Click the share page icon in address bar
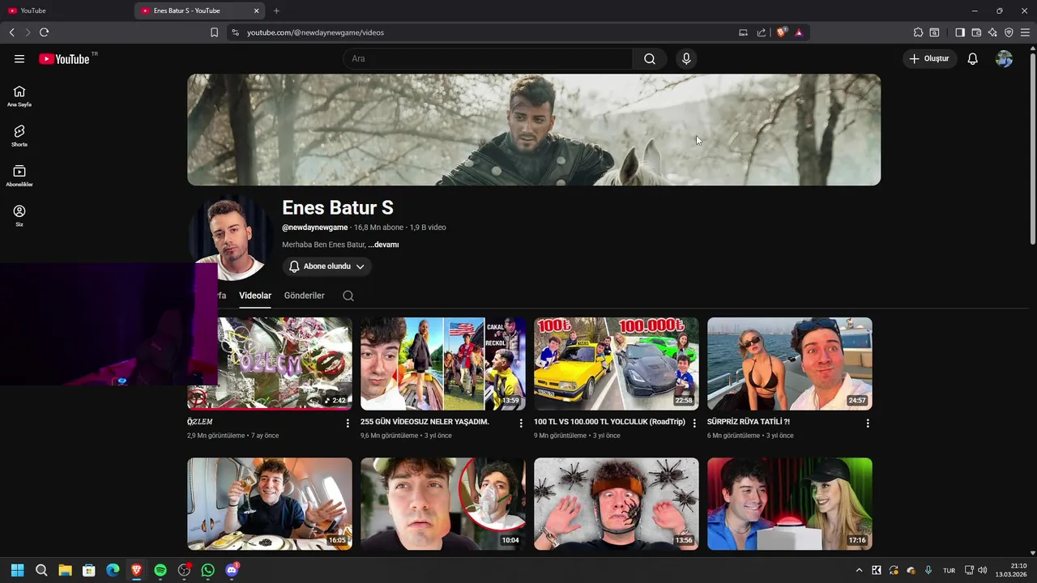1037x583 pixels. point(762,32)
